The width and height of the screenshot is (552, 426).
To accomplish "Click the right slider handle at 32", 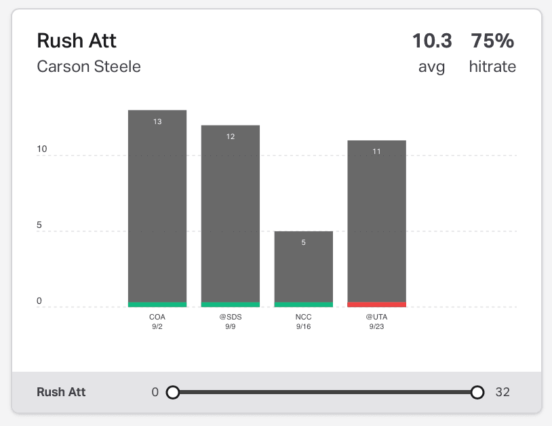I will 477,392.
